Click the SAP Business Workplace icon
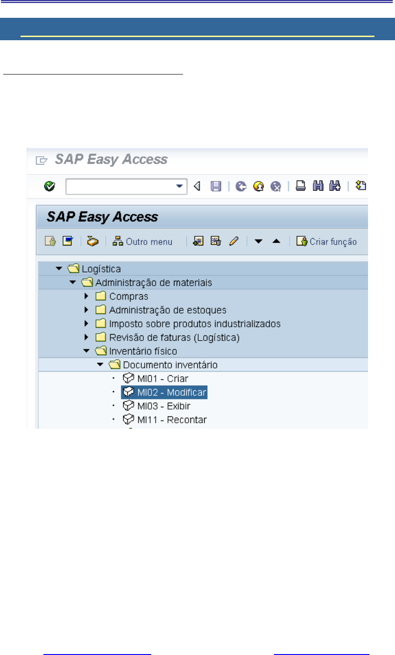 pyautogui.click(x=93, y=241)
